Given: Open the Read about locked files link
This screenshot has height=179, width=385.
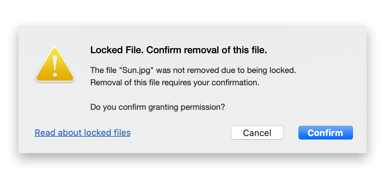Looking at the screenshot, I should click(x=82, y=133).
